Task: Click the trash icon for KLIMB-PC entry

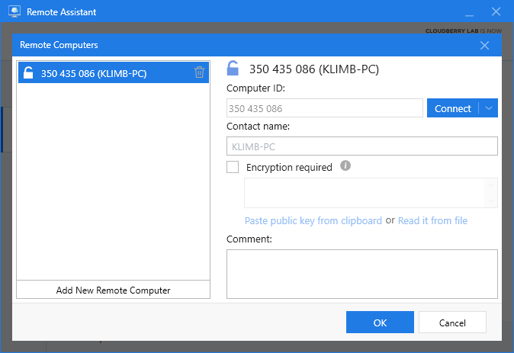Action: tap(199, 73)
